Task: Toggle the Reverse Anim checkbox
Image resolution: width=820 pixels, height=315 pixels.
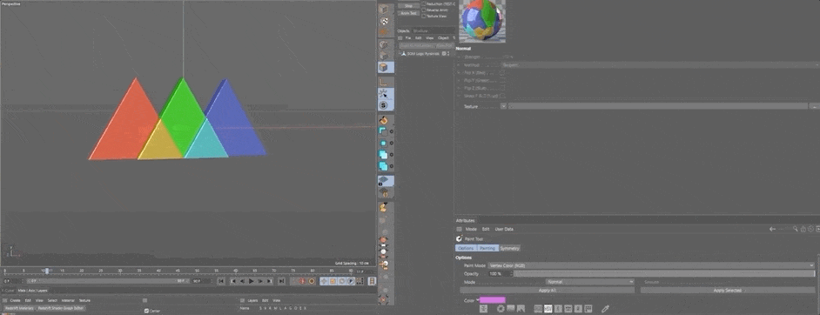Action: (423, 10)
